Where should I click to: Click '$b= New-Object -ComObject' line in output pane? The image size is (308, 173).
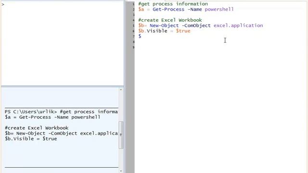coord(61,134)
